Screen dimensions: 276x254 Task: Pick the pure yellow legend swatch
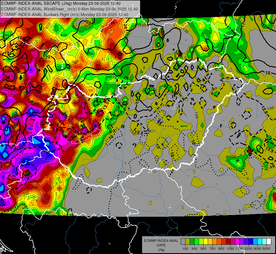tap(206, 241)
